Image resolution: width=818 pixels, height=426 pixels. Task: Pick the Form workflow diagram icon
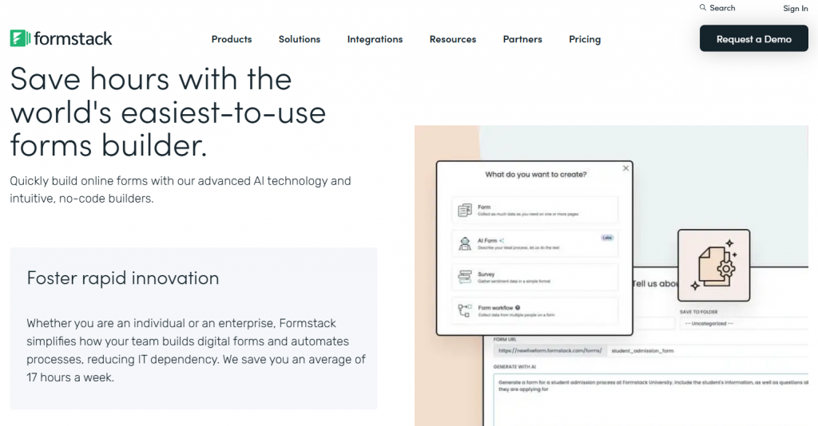[x=465, y=310]
